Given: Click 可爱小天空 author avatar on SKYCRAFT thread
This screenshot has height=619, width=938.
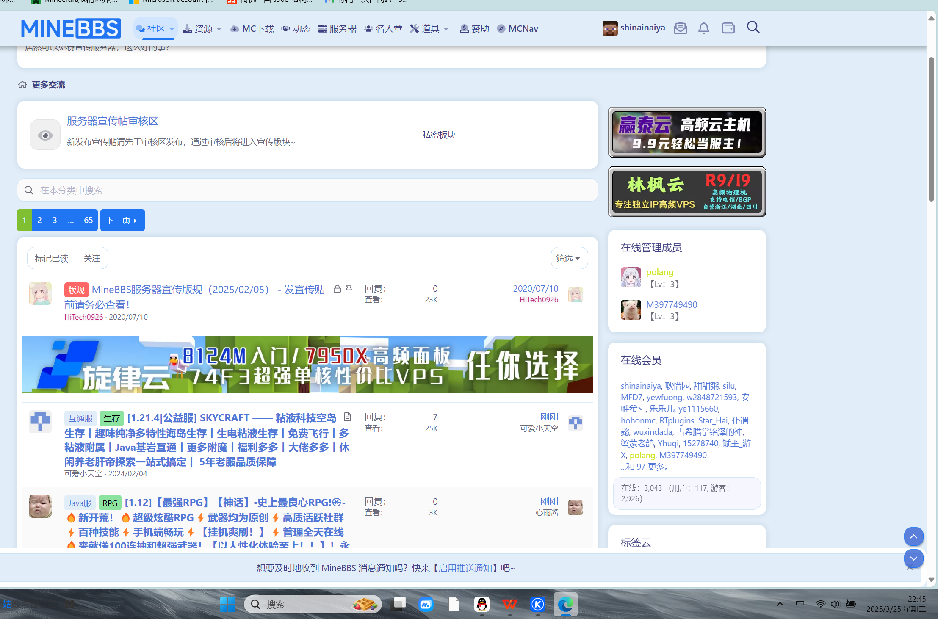Looking at the screenshot, I should 40,422.
